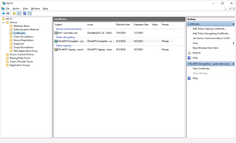Expand the View submenu arrow in Actions
Screen dimensions: 236x143
(x=234, y=43)
